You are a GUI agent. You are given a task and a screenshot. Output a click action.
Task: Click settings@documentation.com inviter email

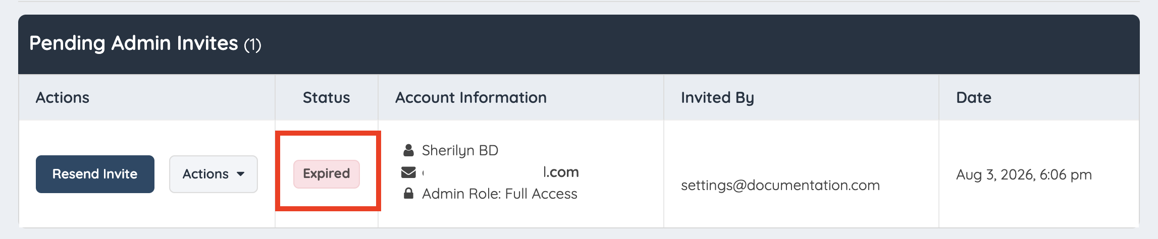[780, 185]
